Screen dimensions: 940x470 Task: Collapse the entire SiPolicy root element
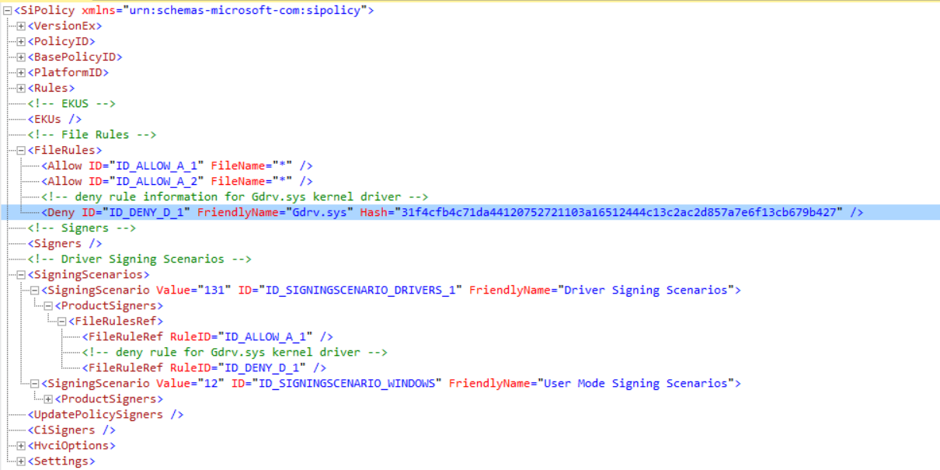pos(6,10)
